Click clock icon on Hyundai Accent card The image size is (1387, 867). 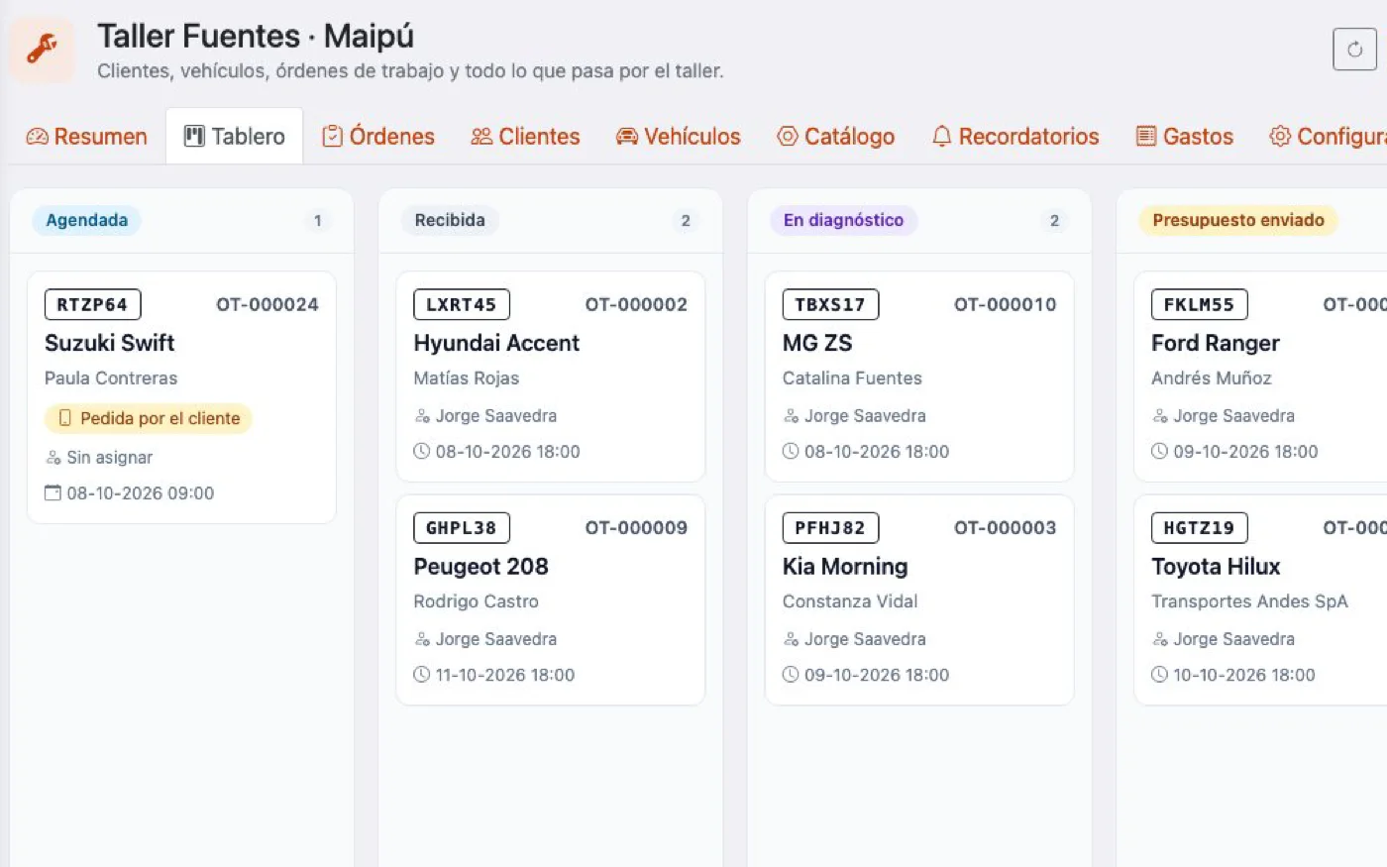click(422, 451)
